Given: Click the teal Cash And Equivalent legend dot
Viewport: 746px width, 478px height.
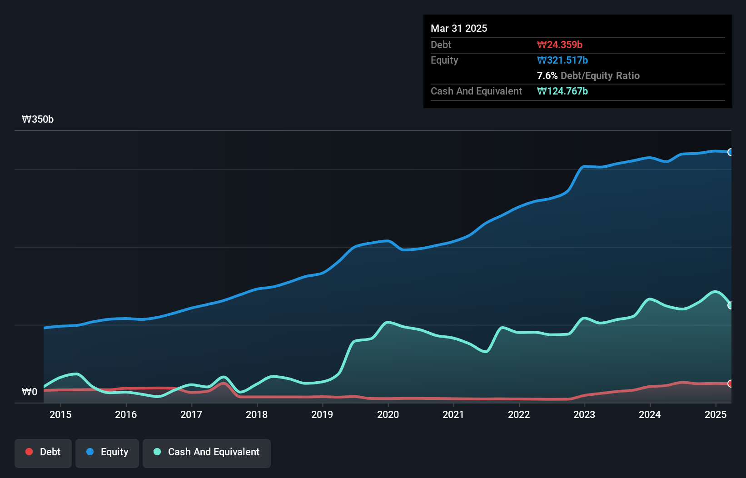Looking at the screenshot, I should pyautogui.click(x=156, y=452).
